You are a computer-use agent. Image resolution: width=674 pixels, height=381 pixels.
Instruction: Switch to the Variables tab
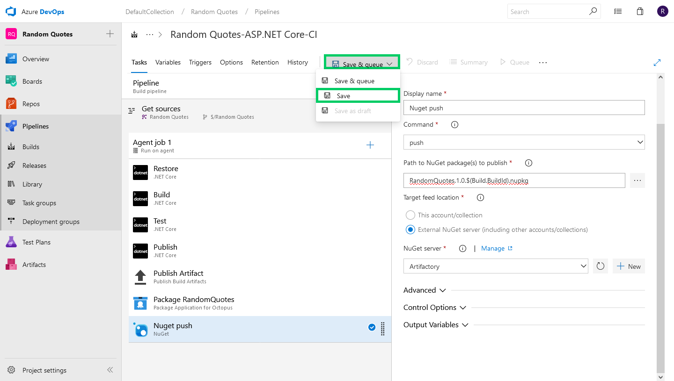tap(168, 62)
